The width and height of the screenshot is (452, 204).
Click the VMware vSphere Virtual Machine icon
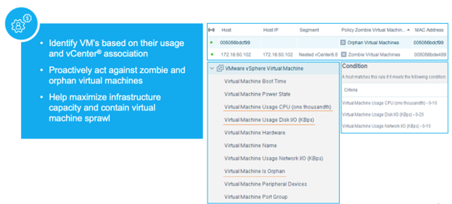click(x=221, y=68)
